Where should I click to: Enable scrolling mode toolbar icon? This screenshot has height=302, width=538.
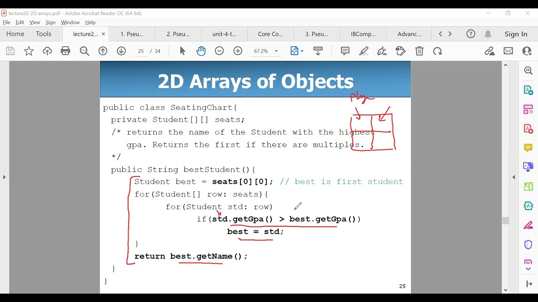pos(318,51)
